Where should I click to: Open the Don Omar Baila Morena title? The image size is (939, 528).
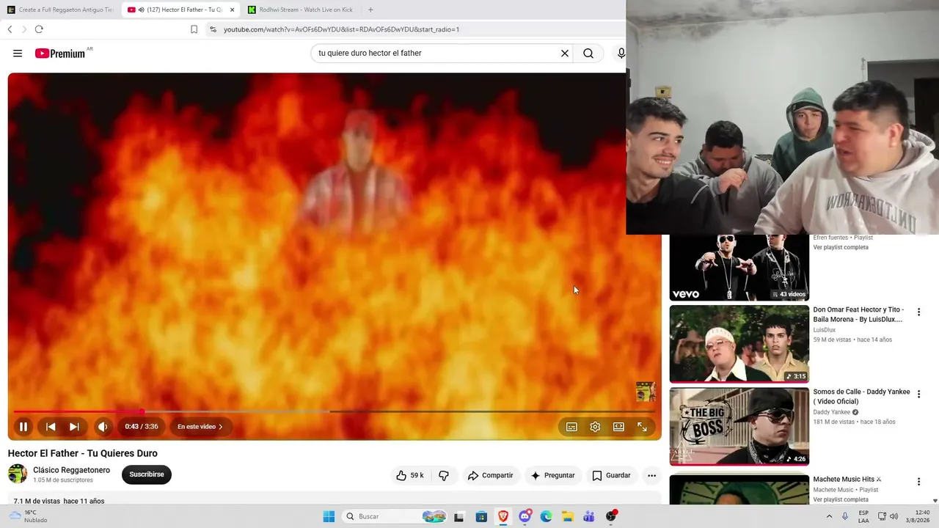click(x=858, y=315)
